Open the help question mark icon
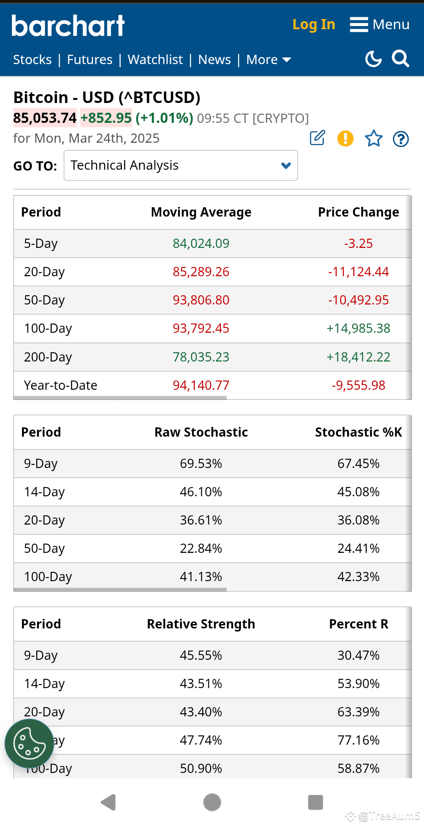 tap(401, 139)
